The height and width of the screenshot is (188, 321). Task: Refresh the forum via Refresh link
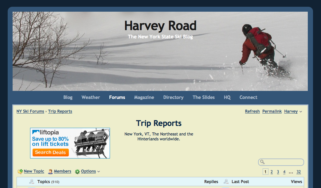coord(252,112)
